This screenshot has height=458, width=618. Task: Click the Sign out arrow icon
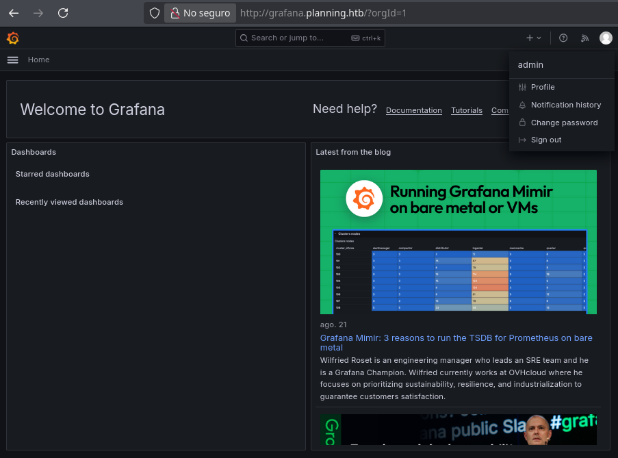click(522, 140)
